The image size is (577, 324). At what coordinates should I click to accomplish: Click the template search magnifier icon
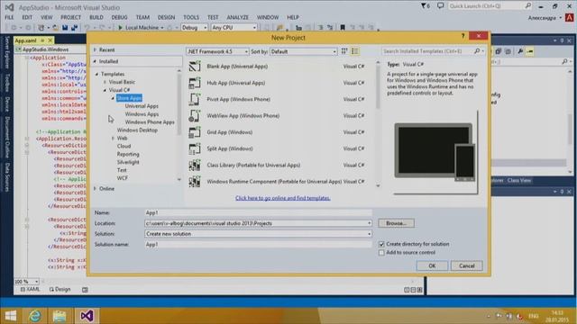[477, 51]
